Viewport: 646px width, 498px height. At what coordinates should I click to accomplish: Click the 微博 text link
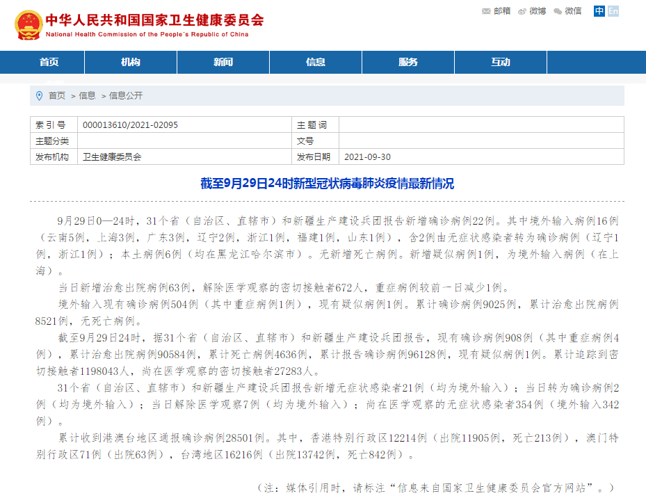[x=538, y=11]
